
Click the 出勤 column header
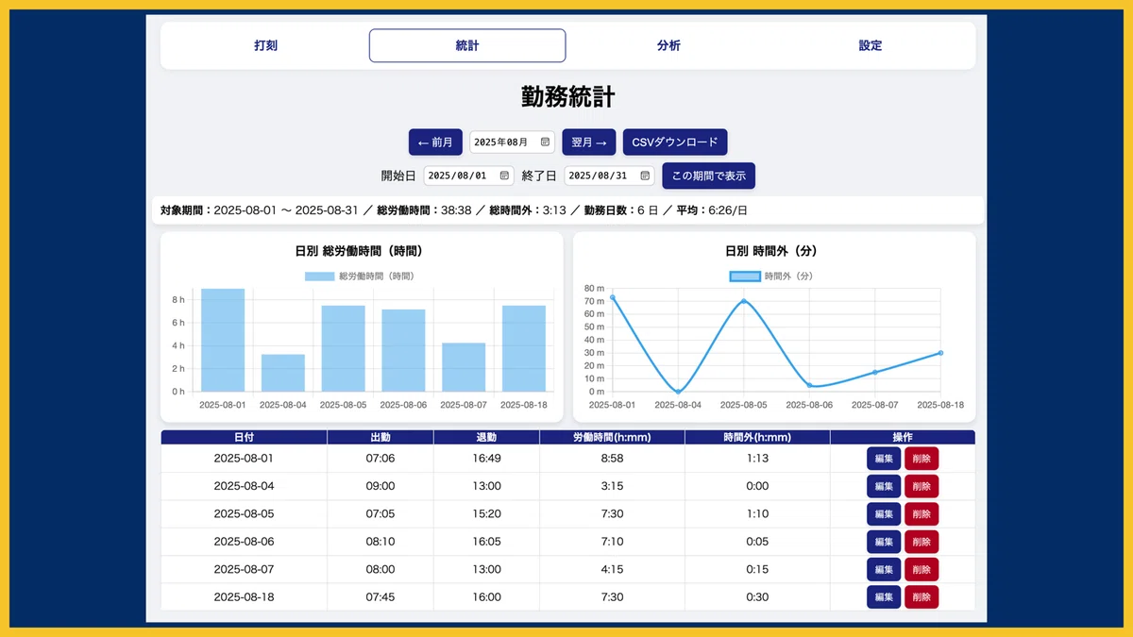coord(380,437)
